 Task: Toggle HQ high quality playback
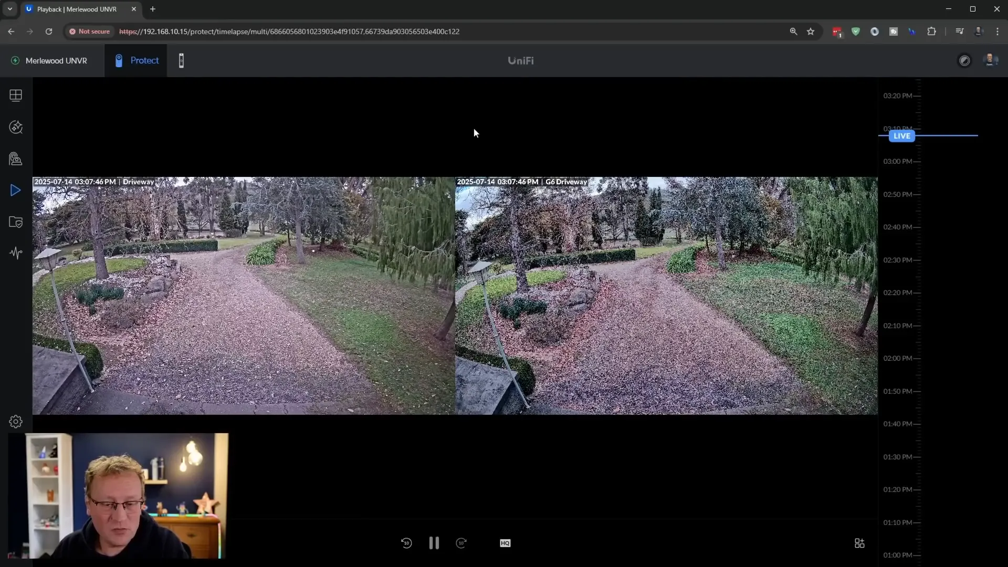click(505, 543)
